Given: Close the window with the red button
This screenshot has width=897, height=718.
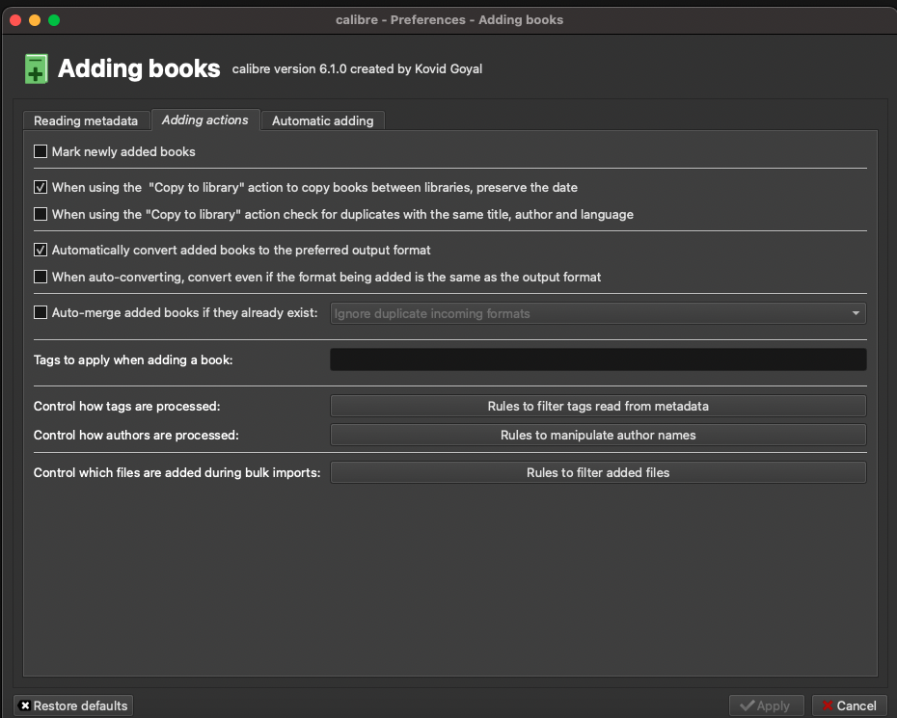Looking at the screenshot, I should tap(15, 19).
